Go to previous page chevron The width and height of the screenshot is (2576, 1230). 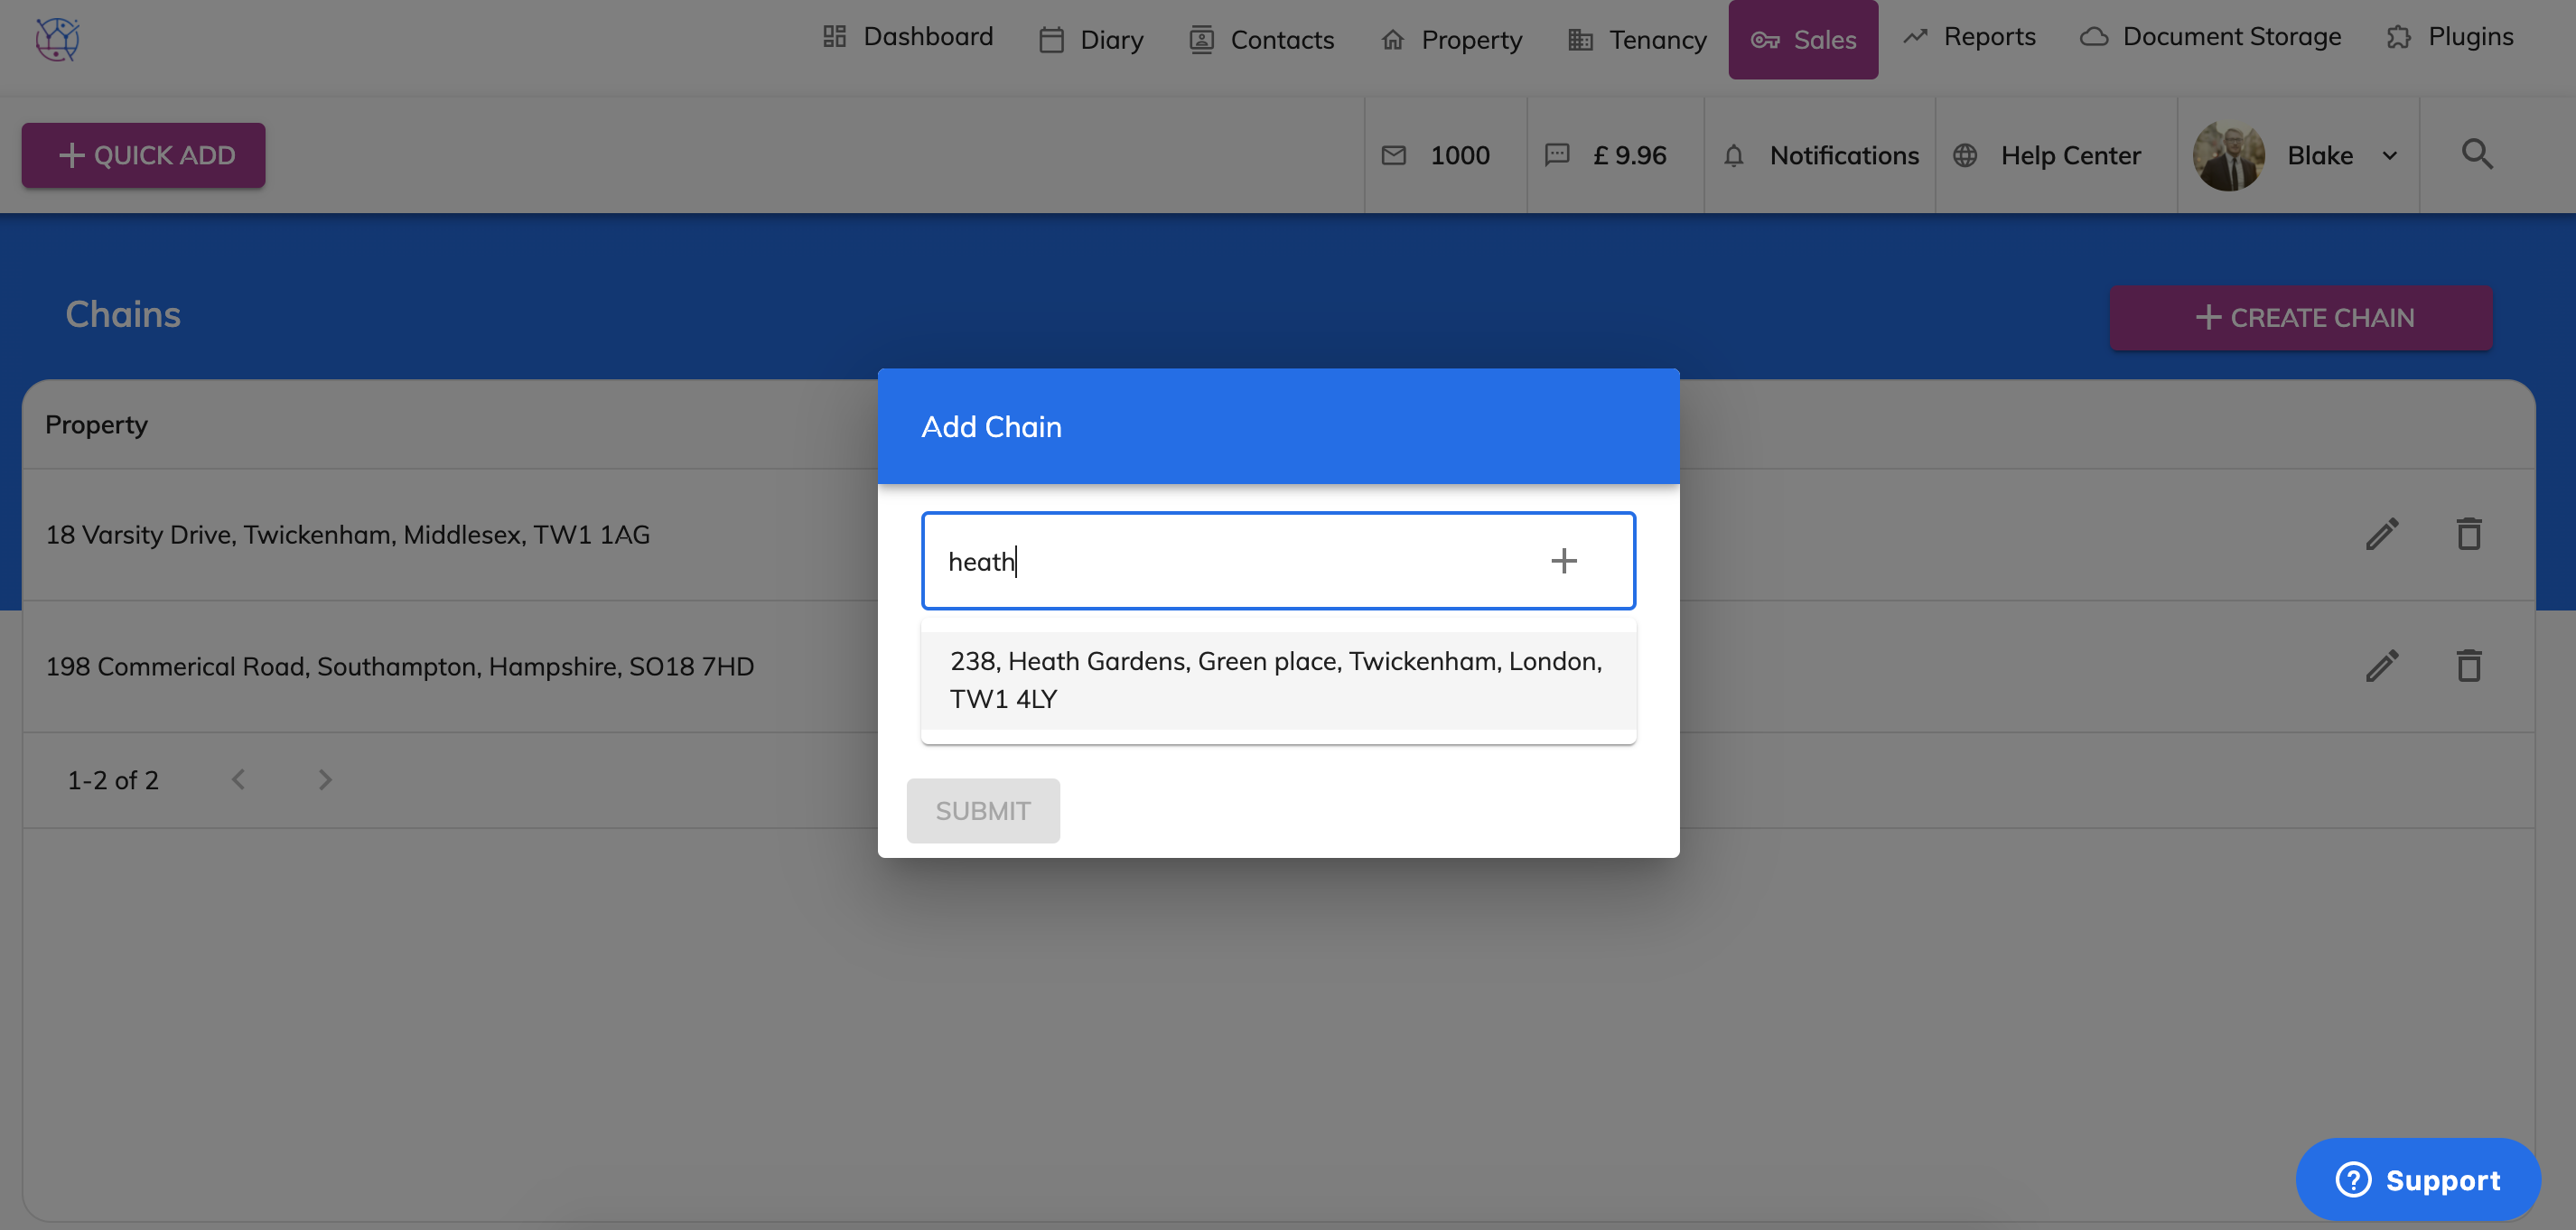tap(238, 780)
